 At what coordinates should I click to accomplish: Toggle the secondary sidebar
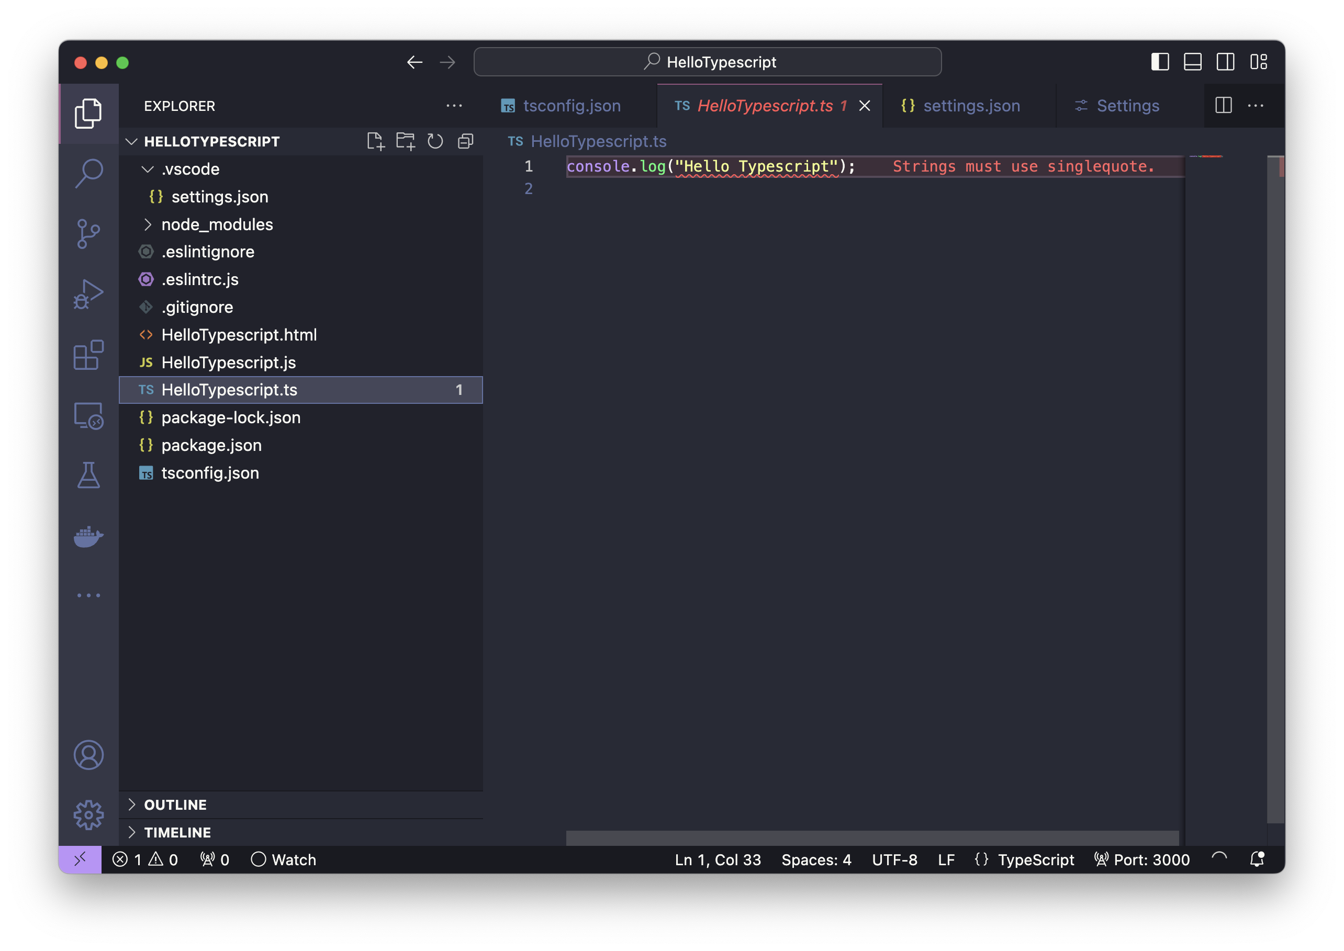(x=1225, y=62)
